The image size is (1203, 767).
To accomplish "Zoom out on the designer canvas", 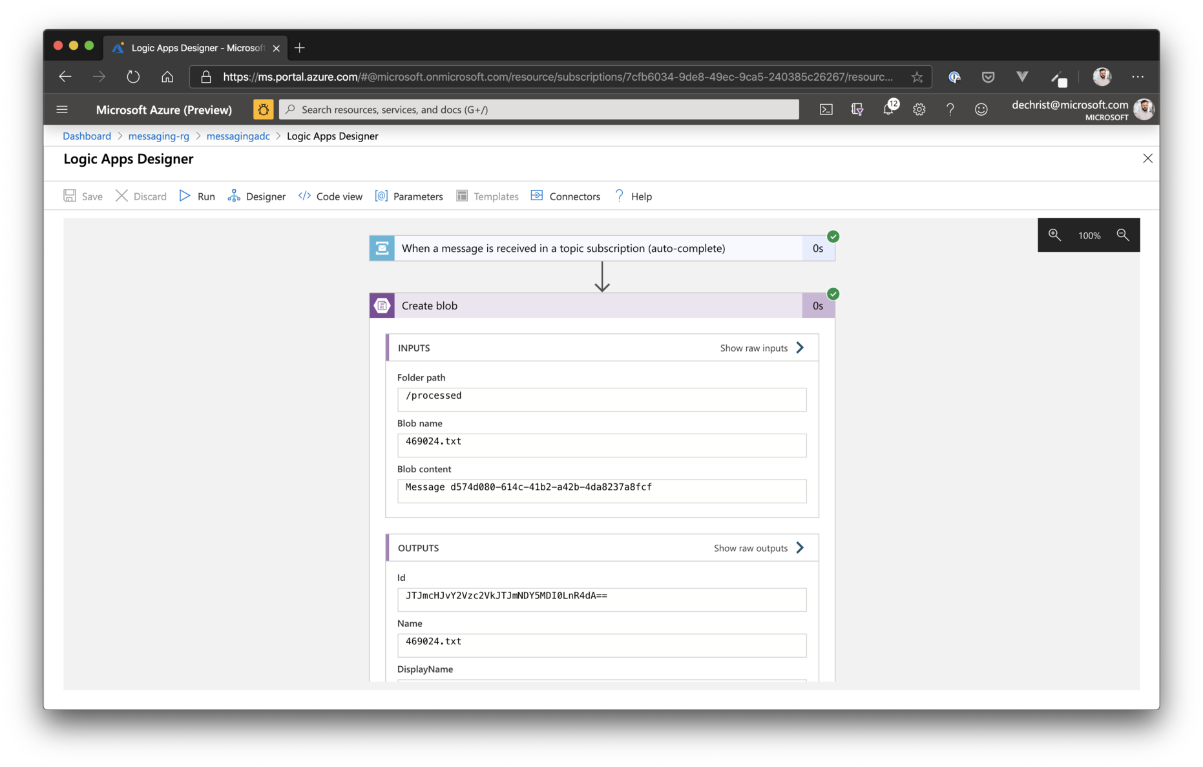I will (x=1123, y=235).
